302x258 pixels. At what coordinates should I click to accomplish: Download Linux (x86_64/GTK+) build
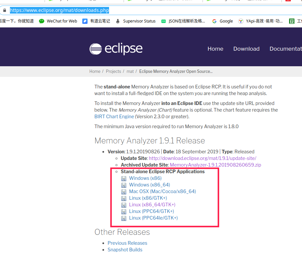coord(152,204)
